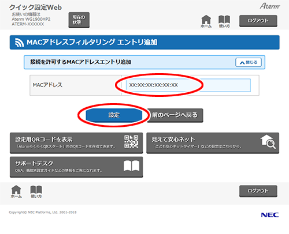289x234 pixels.
Task: Click the Copyright NEC Platforms text
Action: 43,212
